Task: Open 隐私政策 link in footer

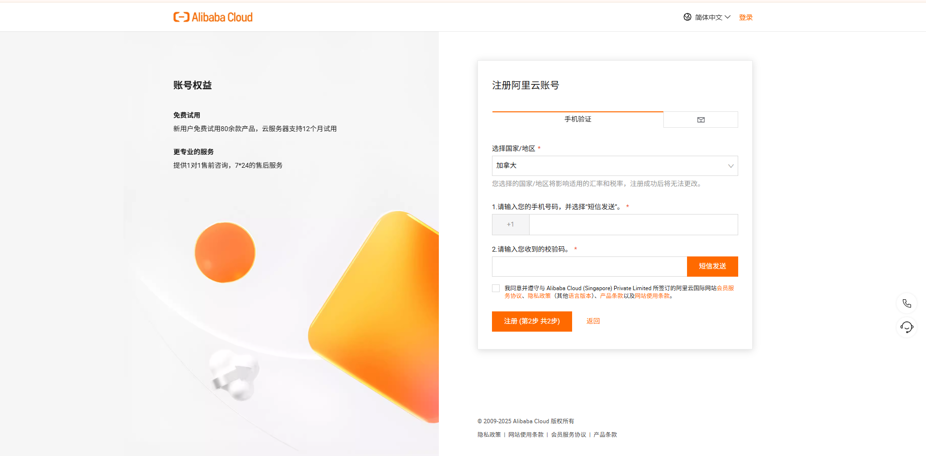Action: [x=489, y=435]
